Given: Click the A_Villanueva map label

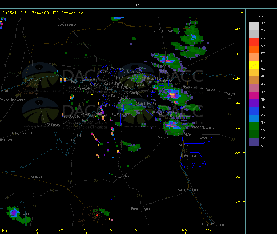Looking at the screenshot, I should coord(161,31).
